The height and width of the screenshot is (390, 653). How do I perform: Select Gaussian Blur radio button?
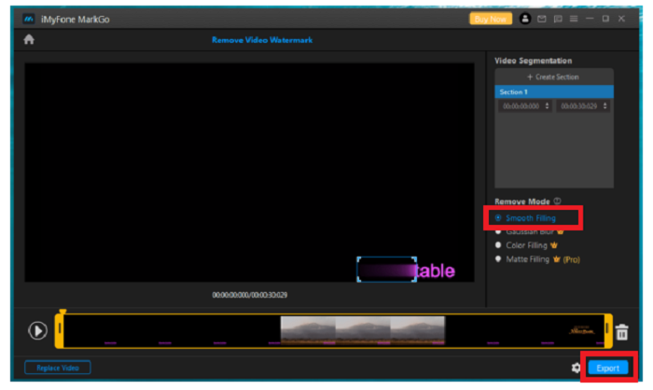498,231
